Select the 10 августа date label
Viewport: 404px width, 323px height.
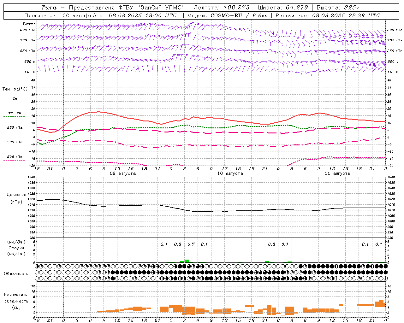pyautogui.click(x=230, y=173)
